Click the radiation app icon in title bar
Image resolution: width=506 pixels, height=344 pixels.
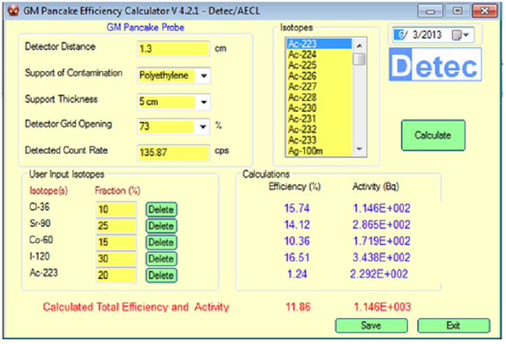pyautogui.click(x=13, y=11)
